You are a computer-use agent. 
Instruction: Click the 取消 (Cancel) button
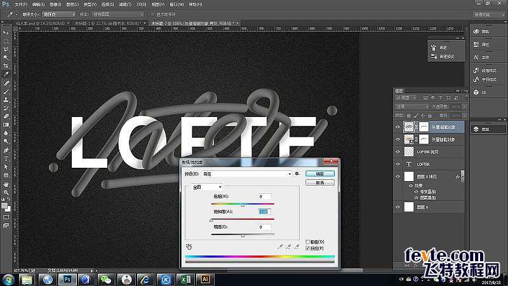click(319, 182)
